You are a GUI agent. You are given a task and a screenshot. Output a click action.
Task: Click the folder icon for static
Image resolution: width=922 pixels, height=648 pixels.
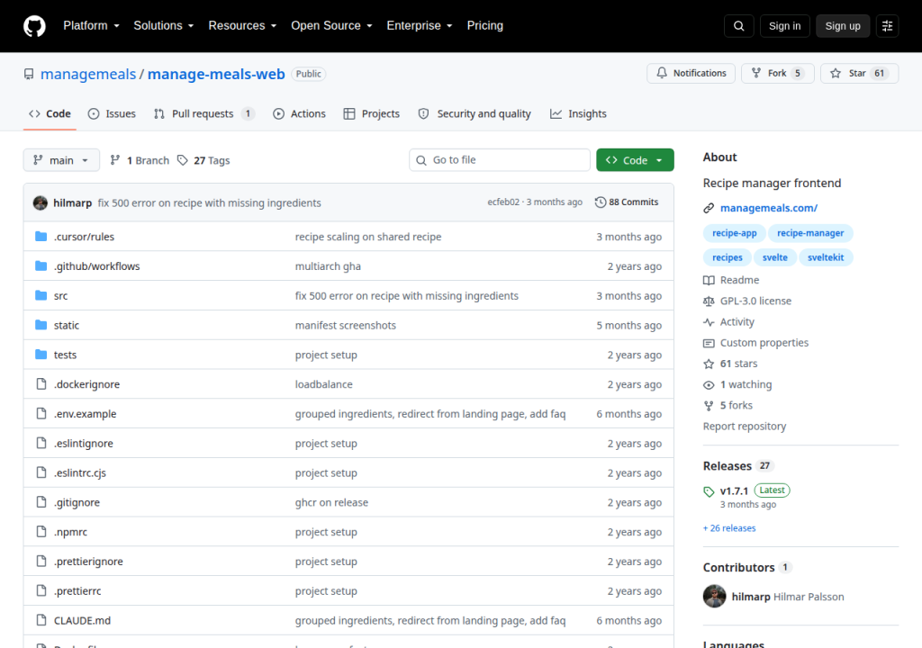[x=41, y=325]
